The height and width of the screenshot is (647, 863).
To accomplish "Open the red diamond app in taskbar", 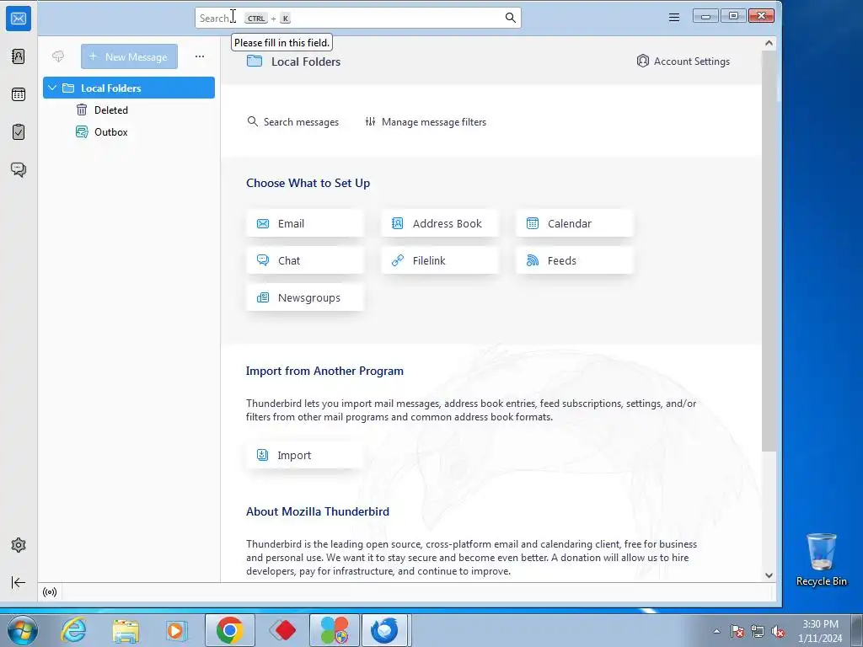I will click(282, 630).
